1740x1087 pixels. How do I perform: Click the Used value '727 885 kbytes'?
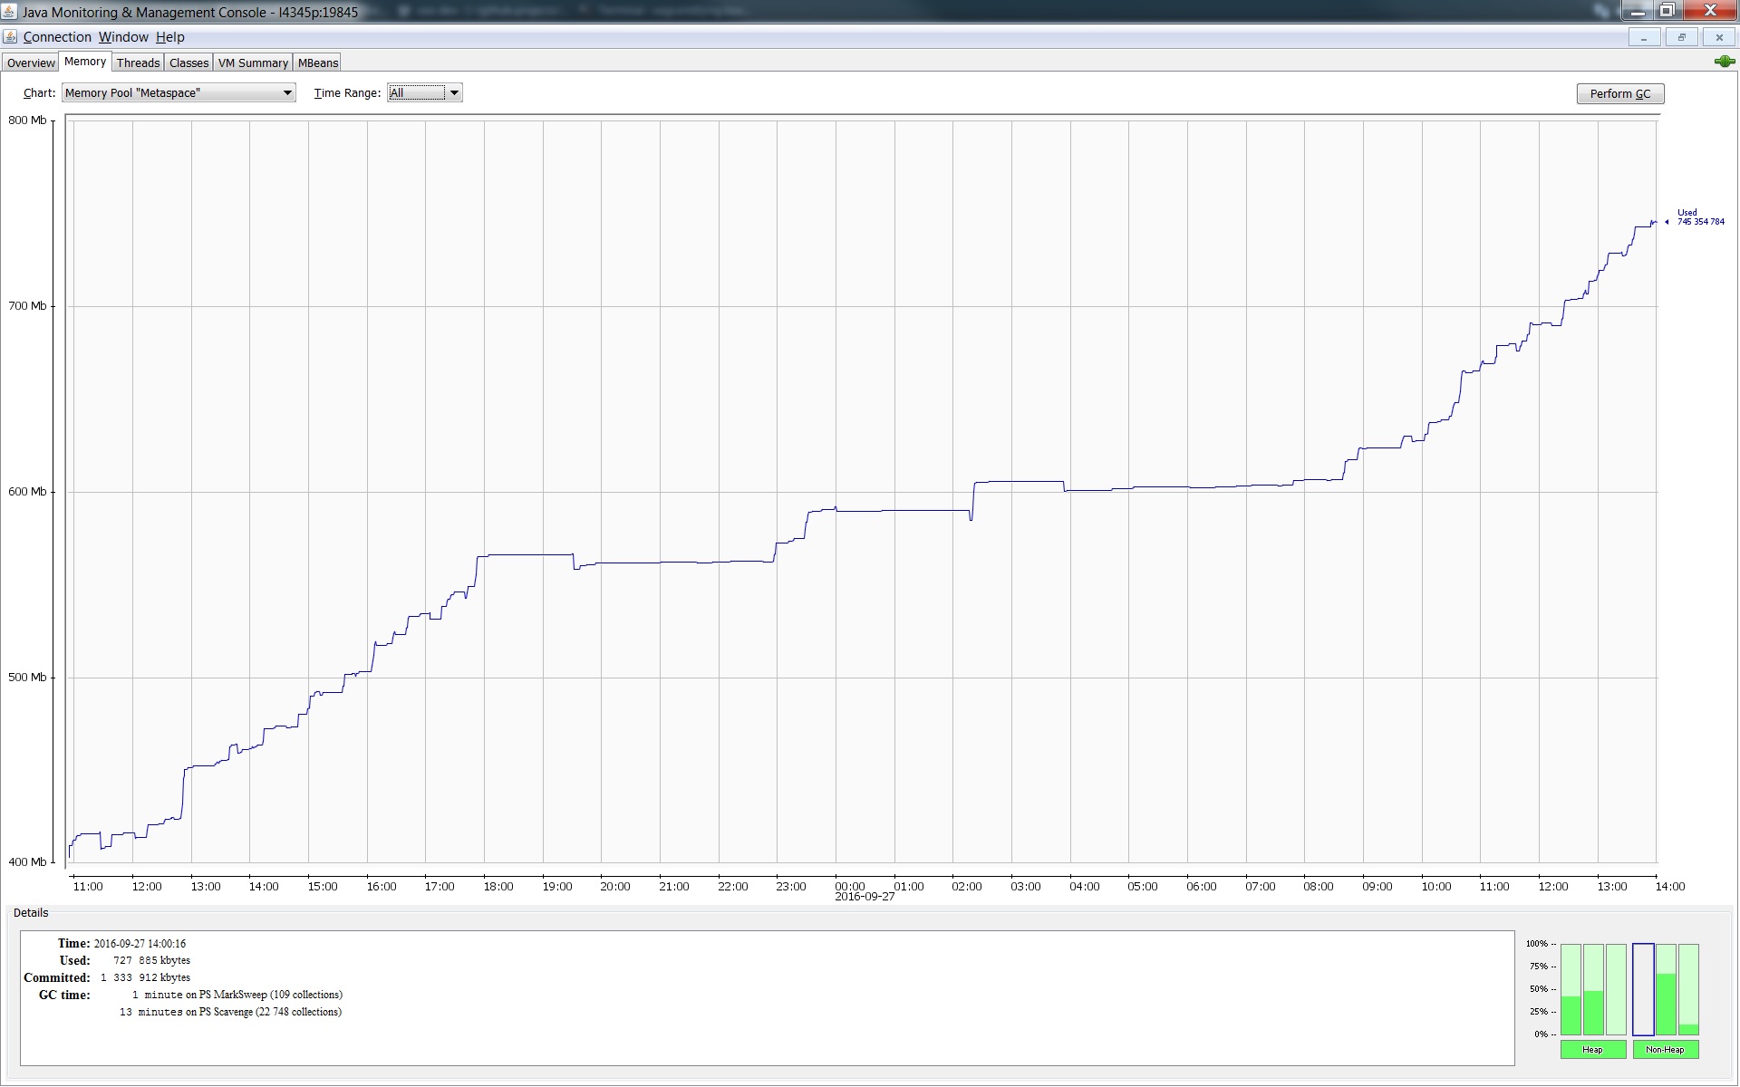coord(151,960)
